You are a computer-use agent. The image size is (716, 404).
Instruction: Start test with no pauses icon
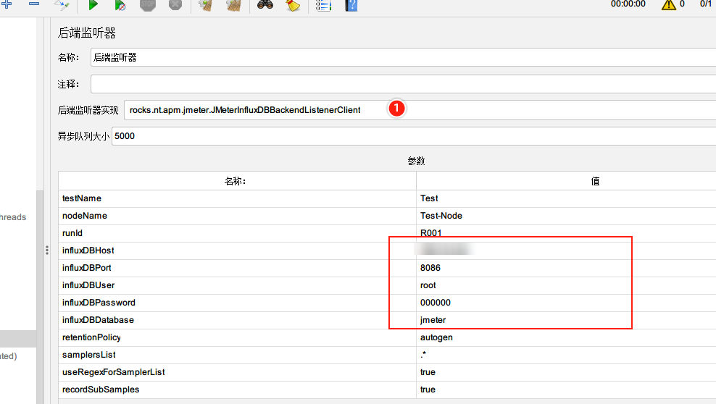pos(120,4)
